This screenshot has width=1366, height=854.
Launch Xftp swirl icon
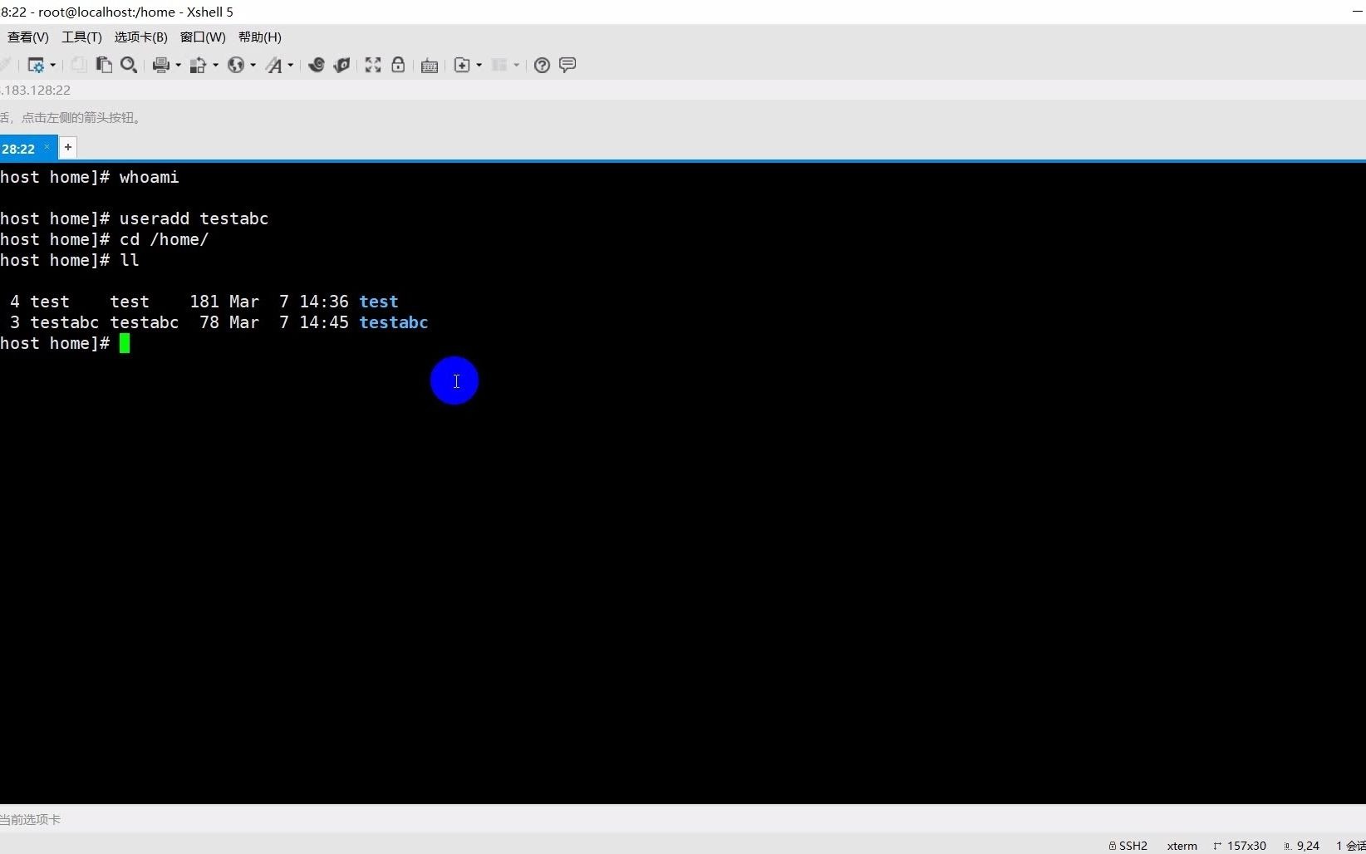316,65
